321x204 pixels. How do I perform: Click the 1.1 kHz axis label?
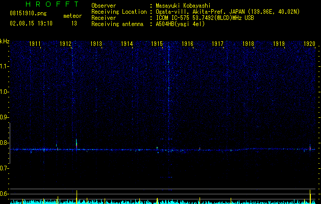[x=4, y=66]
